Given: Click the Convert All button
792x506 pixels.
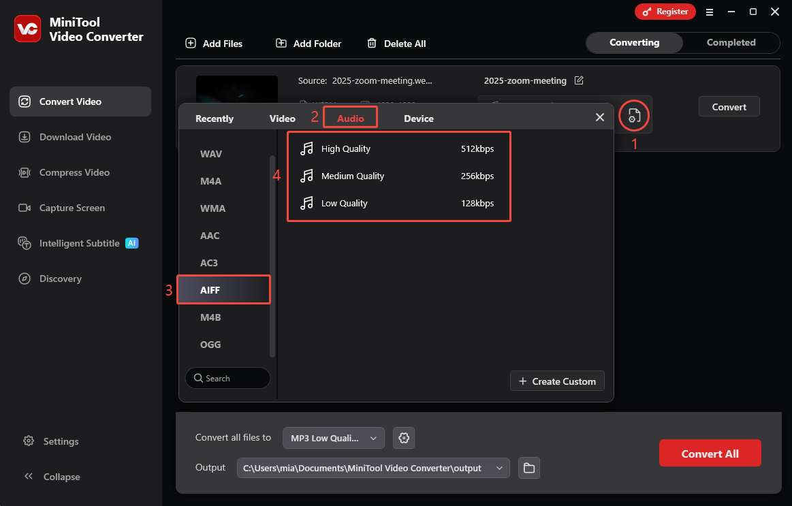Looking at the screenshot, I should tap(710, 453).
